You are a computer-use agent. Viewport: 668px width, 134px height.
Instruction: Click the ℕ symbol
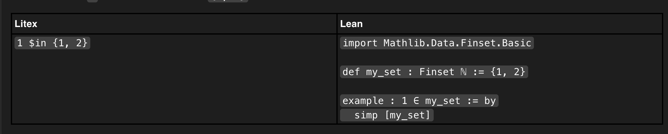point(464,72)
